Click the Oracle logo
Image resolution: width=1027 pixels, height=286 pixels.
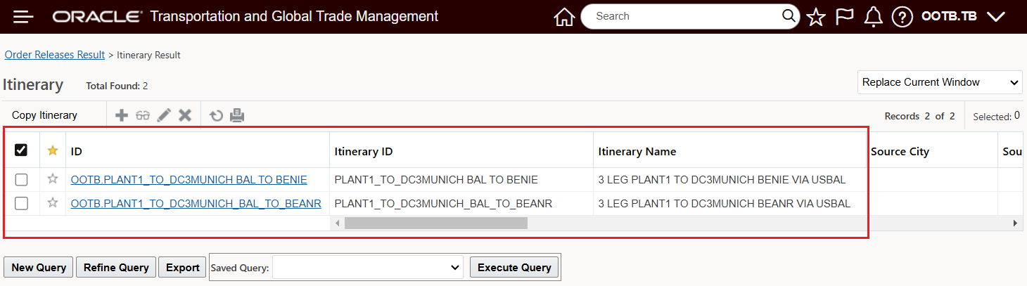click(96, 16)
